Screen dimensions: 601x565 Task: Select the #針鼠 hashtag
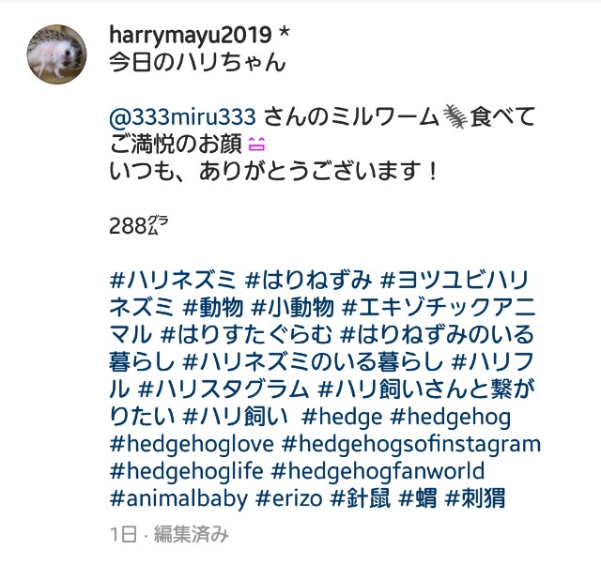pos(361,498)
